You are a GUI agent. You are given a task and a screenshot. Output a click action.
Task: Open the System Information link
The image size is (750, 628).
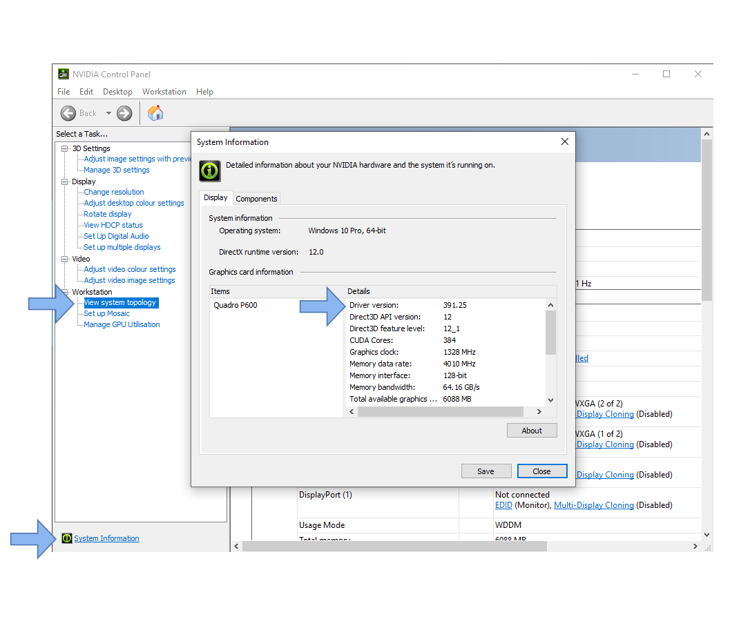coord(106,538)
